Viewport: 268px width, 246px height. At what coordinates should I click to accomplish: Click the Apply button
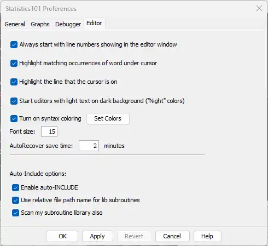point(97,236)
